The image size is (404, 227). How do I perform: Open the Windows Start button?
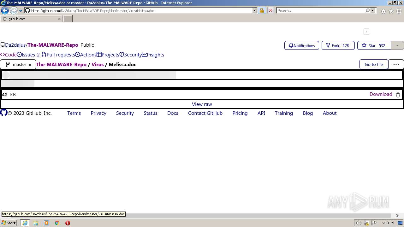[9, 223]
